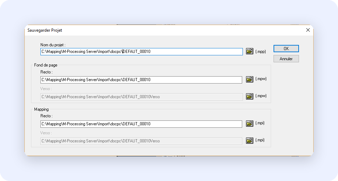
Task: Click the disabled Fond de page Verso field
Action: click(141, 97)
